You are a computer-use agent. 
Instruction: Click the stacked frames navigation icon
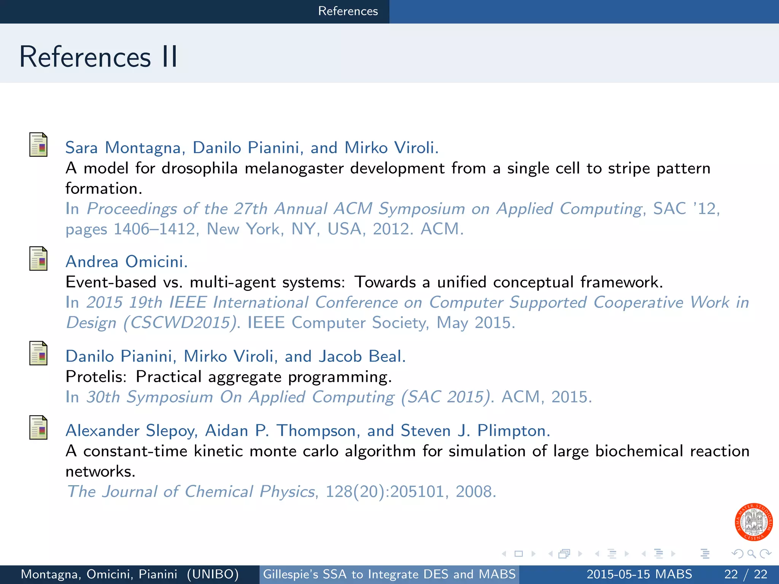click(x=564, y=554)
